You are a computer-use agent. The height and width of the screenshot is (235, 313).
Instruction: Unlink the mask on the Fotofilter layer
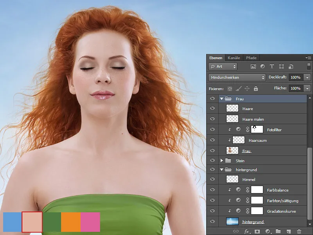click(x=248, y=129)
